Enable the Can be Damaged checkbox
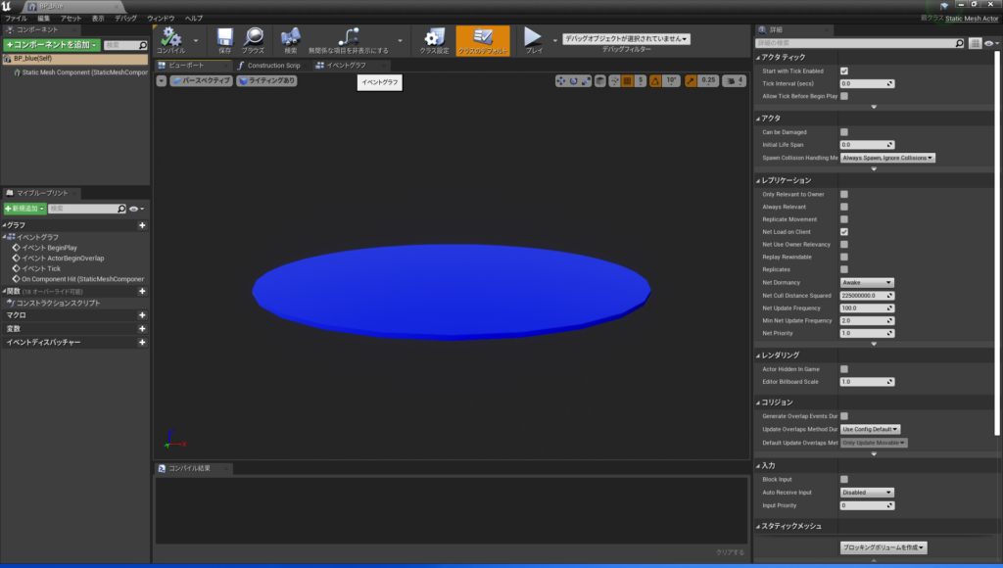 pyautogui.click(x=844, y=132)
